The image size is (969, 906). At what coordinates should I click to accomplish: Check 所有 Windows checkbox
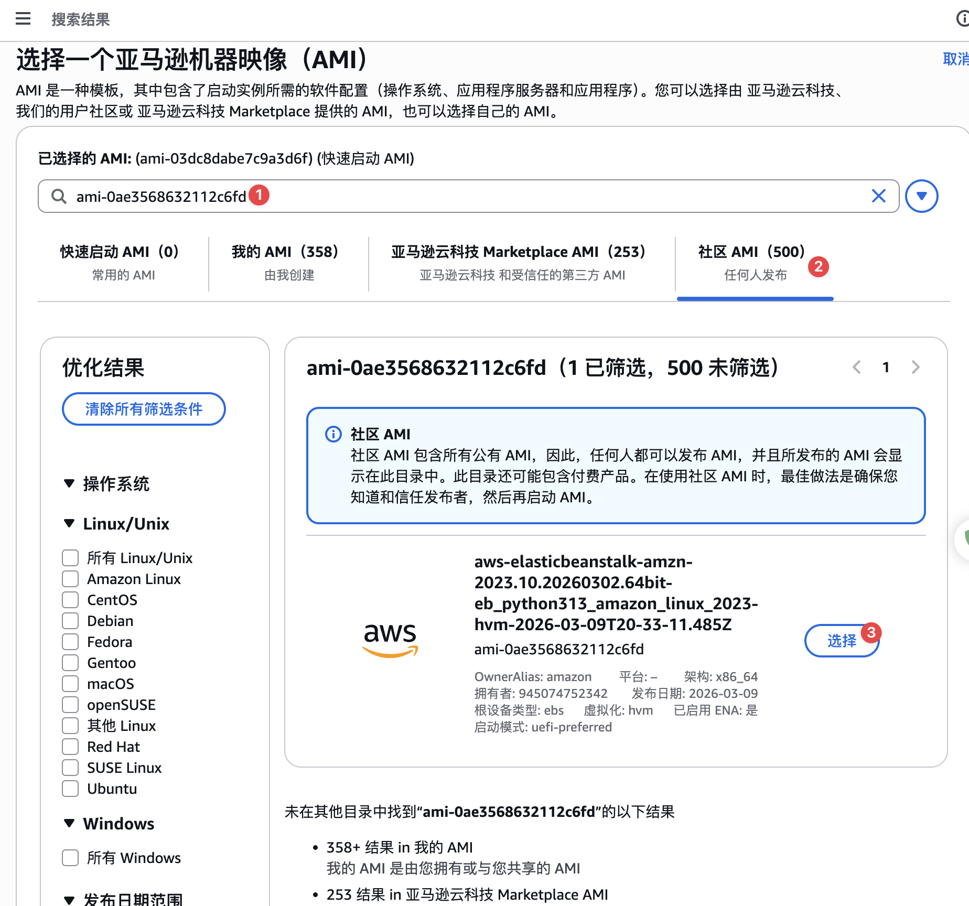click(x=70, y=857)
